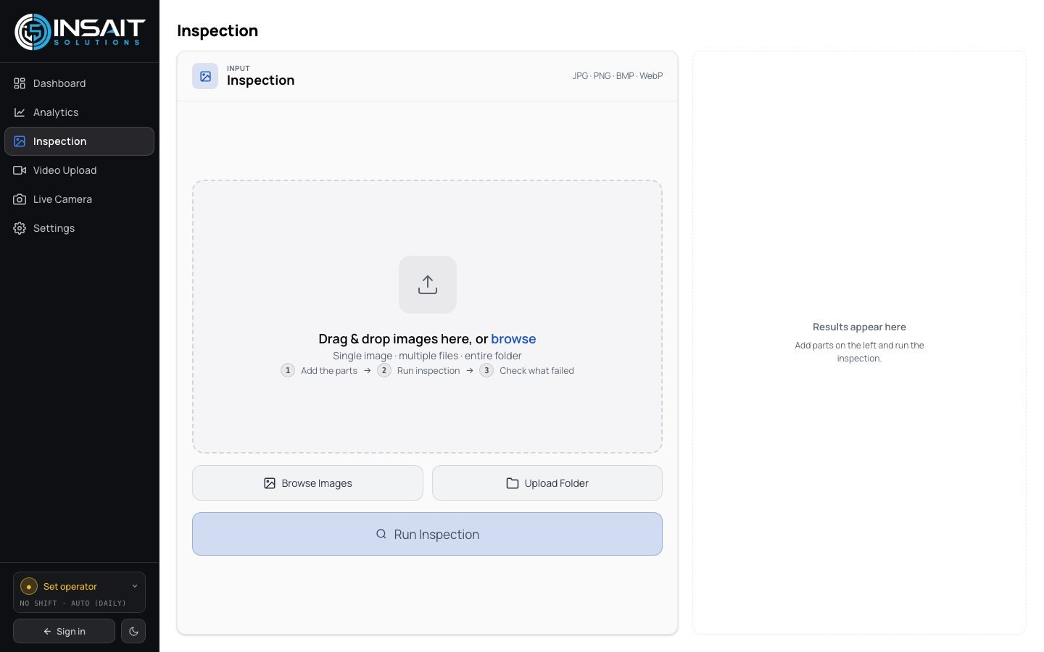Click the Browse Images button
This screenshot has width=1044, height=652.
click(307, 483)
